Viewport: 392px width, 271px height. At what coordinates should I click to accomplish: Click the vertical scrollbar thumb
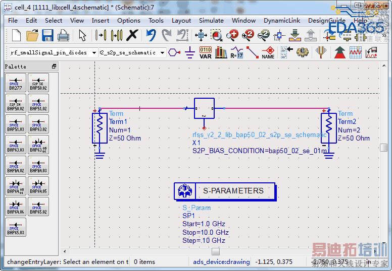pos(384,148)
